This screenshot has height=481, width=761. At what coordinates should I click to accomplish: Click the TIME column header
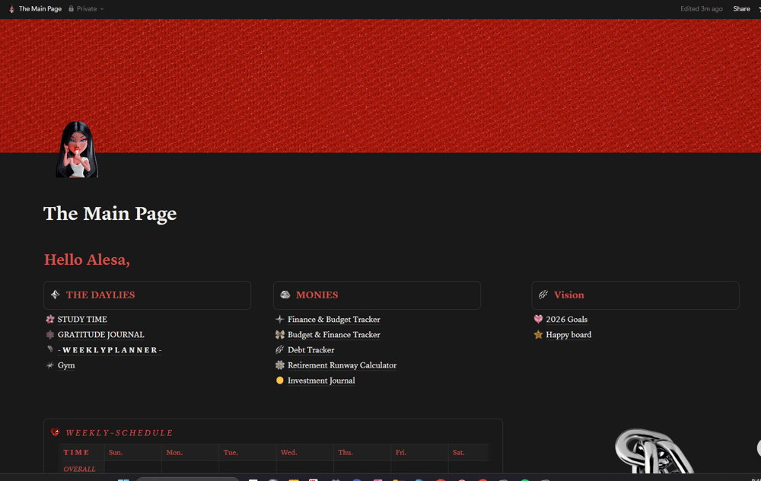coord(76,452)
